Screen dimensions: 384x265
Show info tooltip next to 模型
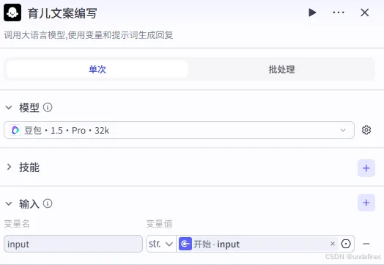(x=48, y=107)
